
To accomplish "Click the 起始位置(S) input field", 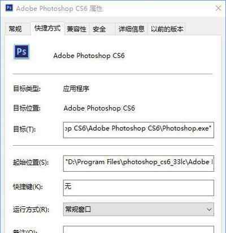I will coord(138,163).
